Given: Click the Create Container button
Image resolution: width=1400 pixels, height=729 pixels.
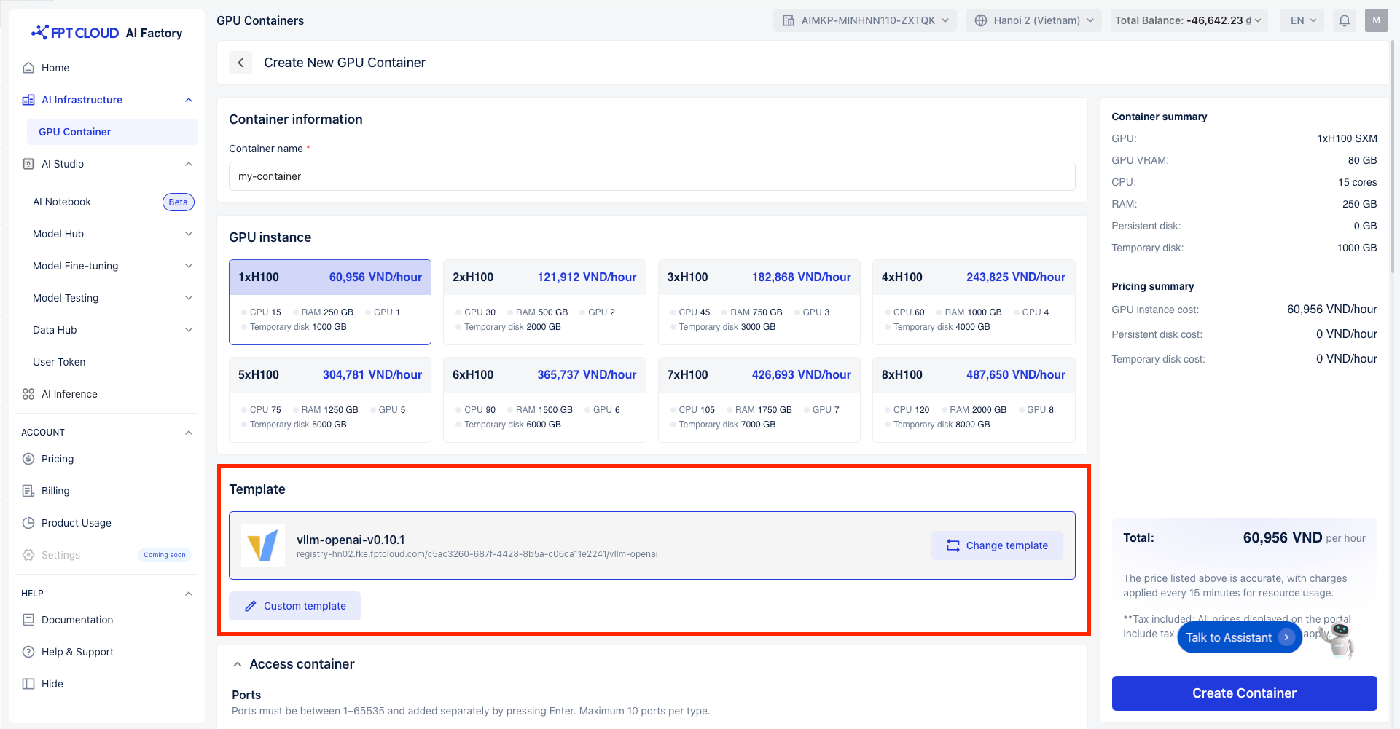Looking at the screenshot, I should [x=1243, y=693].
